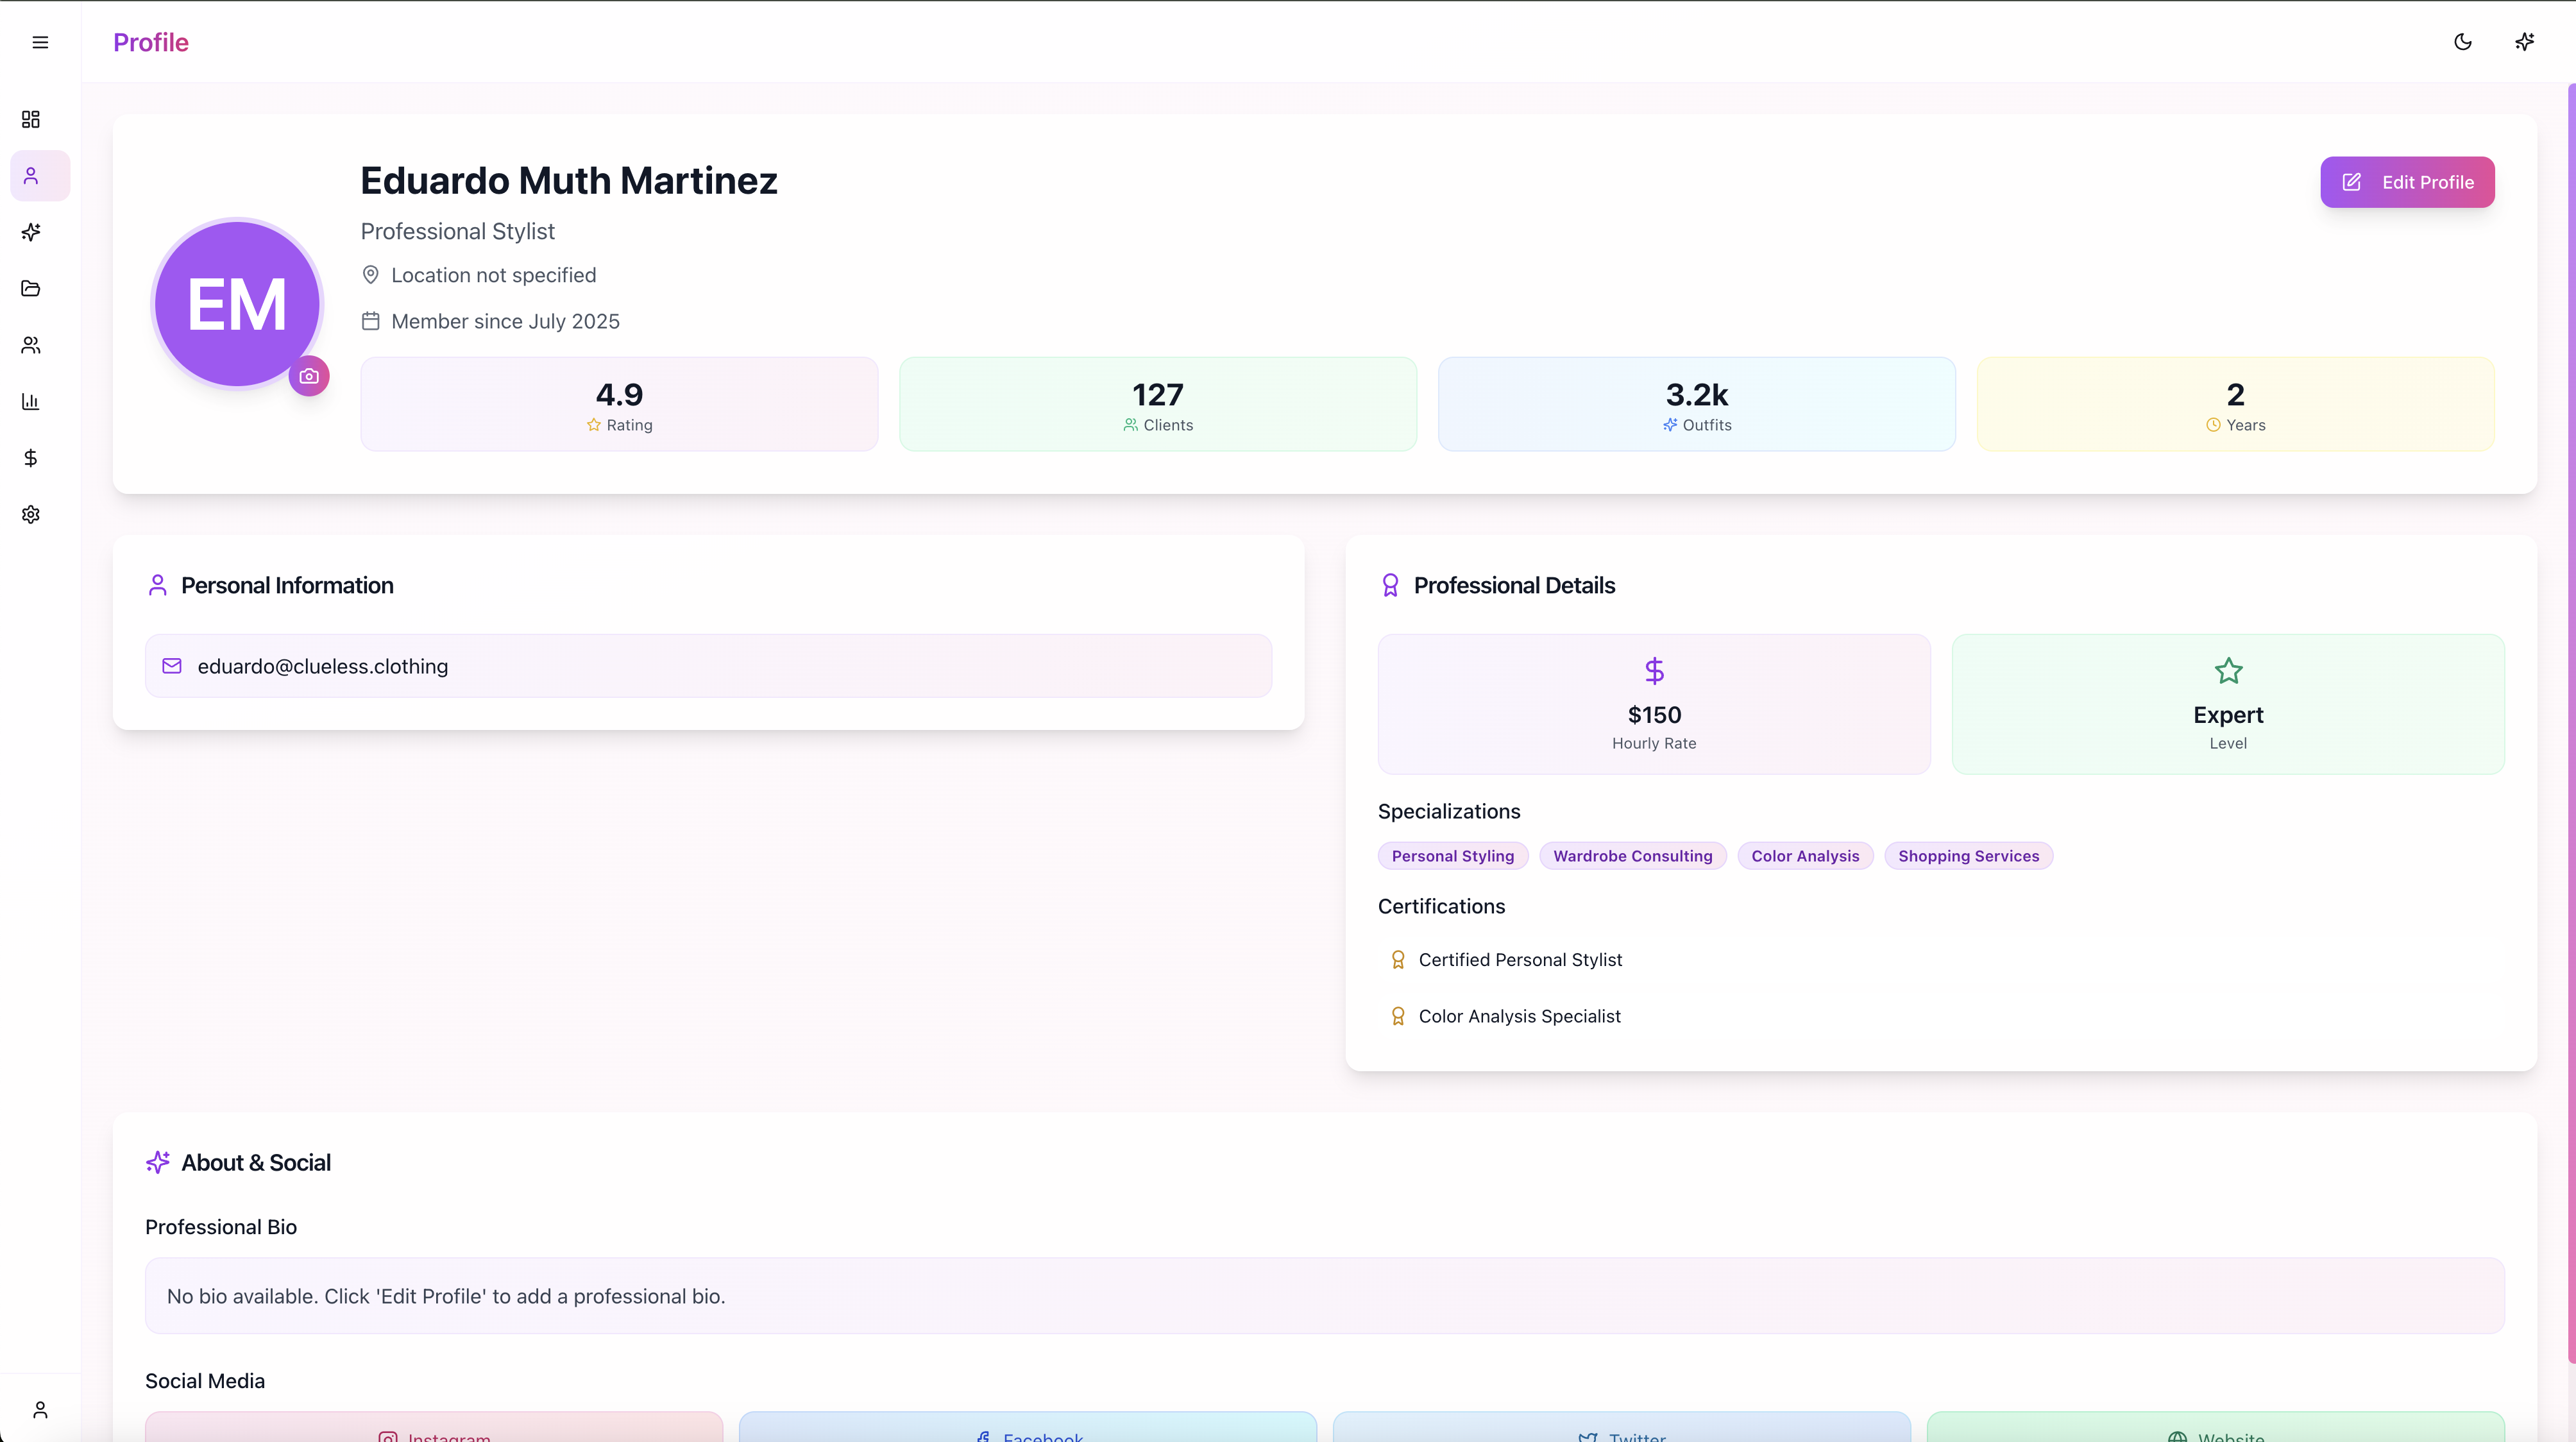
Task: Select the profile person icon in sidebar
Action: point(31,176)
